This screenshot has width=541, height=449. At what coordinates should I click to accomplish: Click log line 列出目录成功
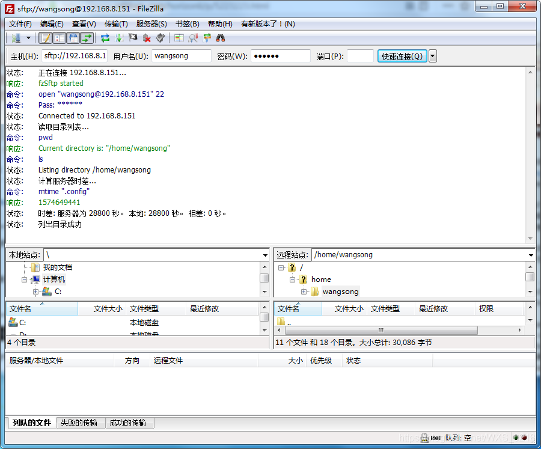click(x=60, y=224)
